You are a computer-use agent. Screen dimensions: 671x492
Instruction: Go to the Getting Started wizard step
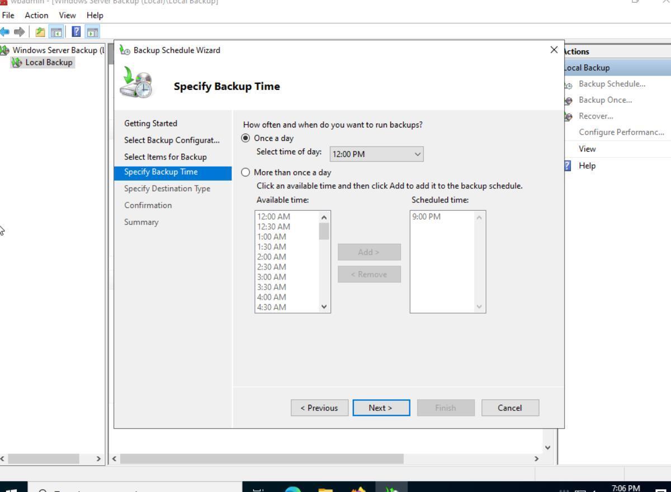[150, 123]
